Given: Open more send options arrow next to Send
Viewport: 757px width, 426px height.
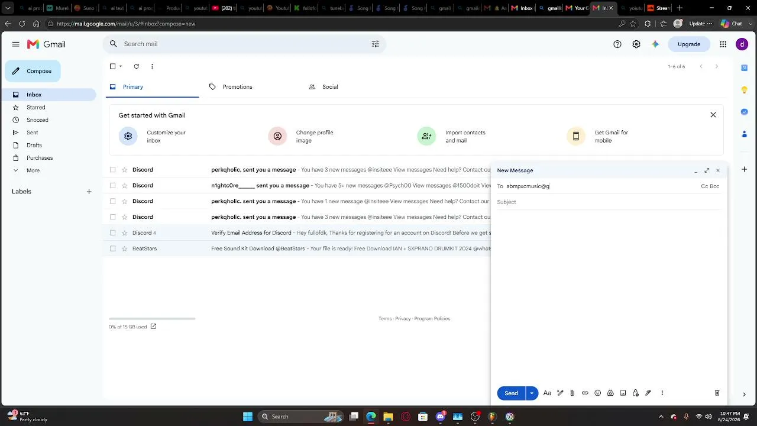Looking at the screenshot, I should 532,393.
